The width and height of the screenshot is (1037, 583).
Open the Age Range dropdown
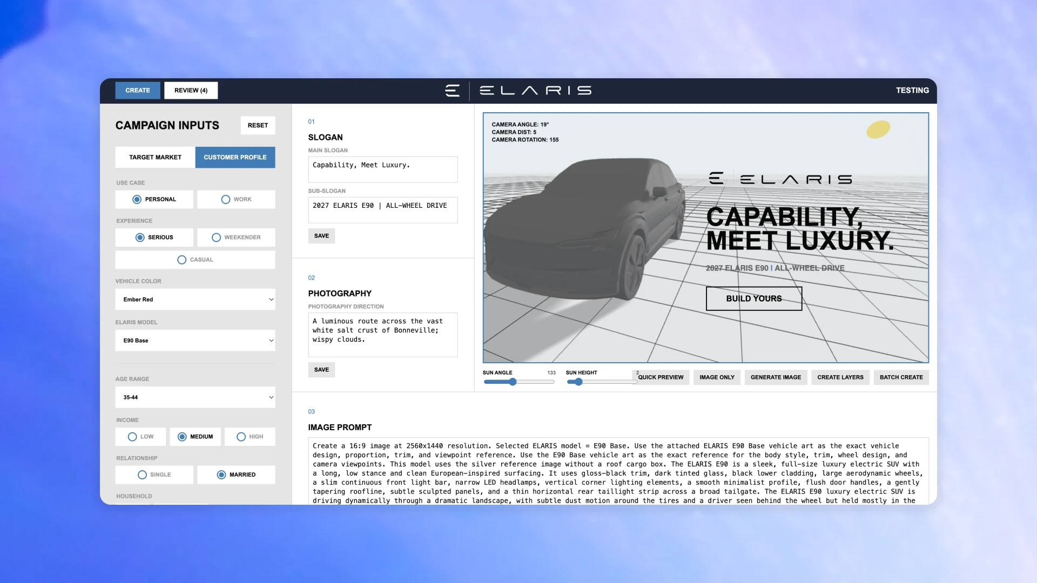coord(195,397)
